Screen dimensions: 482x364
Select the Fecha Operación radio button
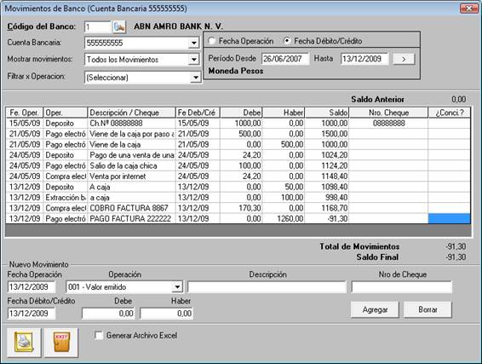212,41
